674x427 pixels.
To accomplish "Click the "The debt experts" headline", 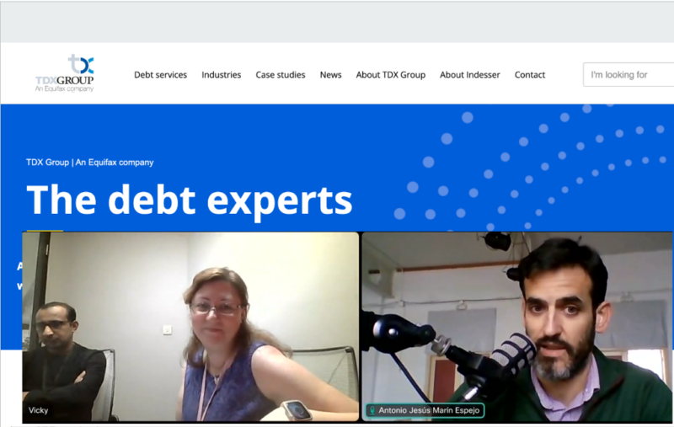I will click(x=190, y=200).
